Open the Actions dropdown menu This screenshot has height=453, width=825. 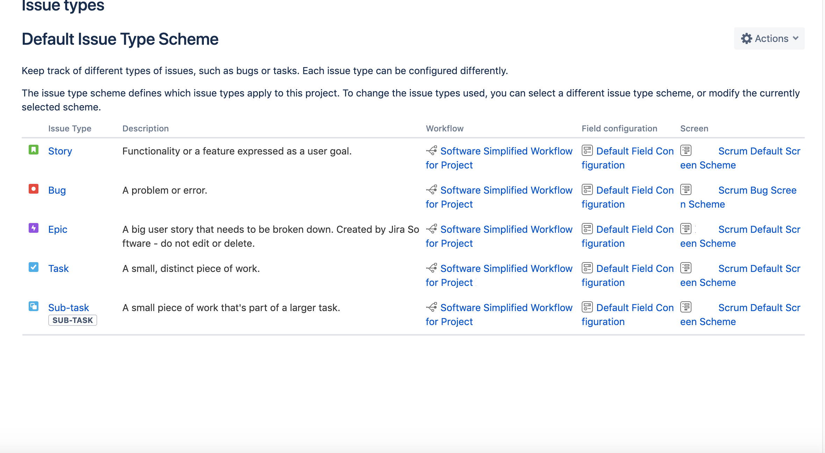coord(769,38)
